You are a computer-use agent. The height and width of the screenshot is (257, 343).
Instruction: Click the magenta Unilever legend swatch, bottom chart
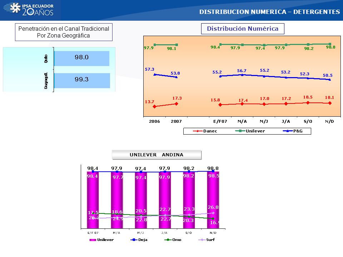point(93,240)
